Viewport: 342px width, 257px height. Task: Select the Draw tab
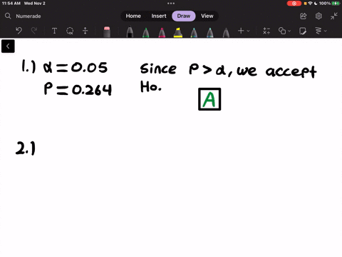(x=184, y=16)
